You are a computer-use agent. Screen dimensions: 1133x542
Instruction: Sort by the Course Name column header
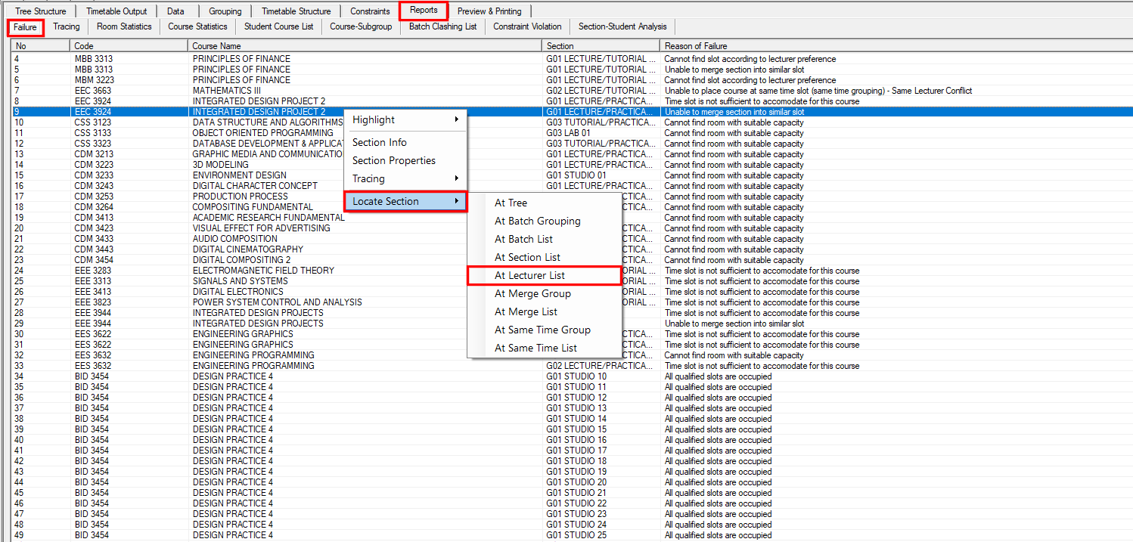pos(366,46)
